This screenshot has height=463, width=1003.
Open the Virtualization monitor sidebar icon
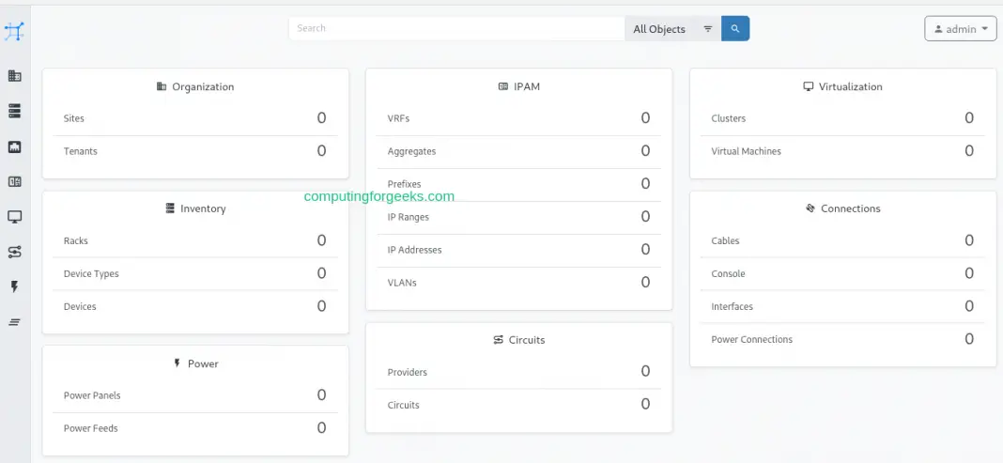[x=14, y=217]
